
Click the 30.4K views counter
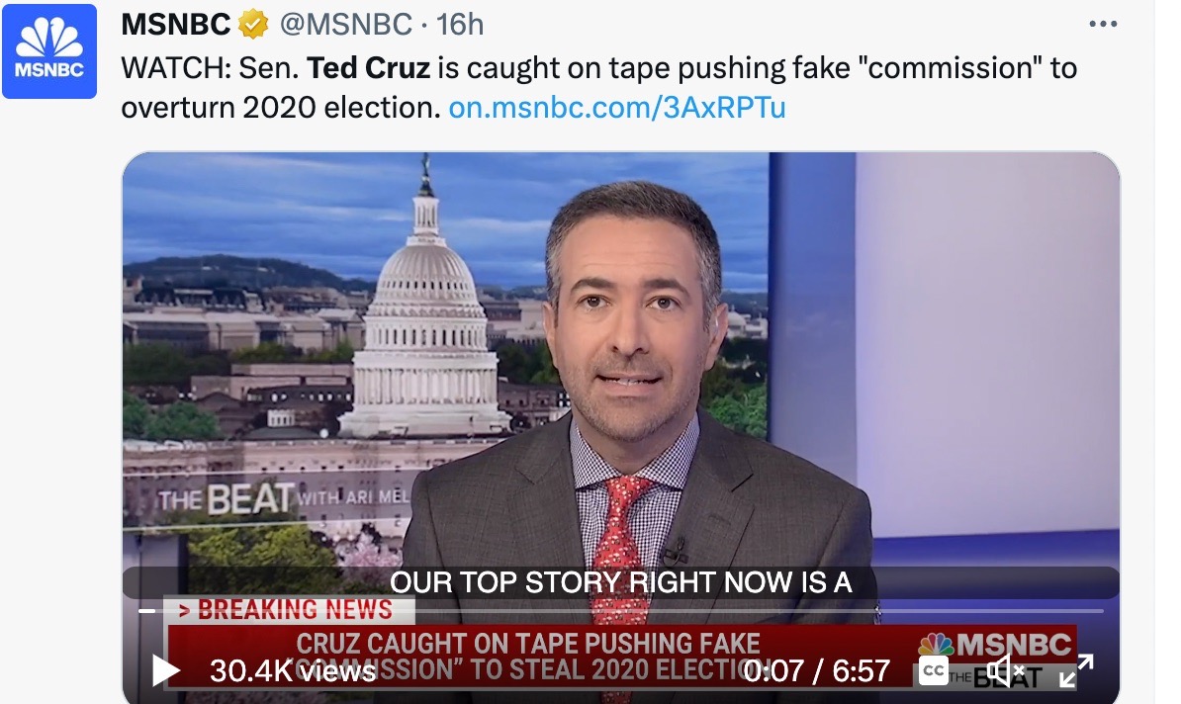tap(292, 670)
